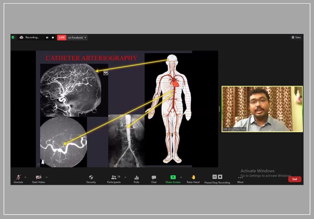Screen dimensions: 314x219
Task: Click the CATHETER ARTERIOGRAPHY slide title
Action: click(x=91, y=58)
